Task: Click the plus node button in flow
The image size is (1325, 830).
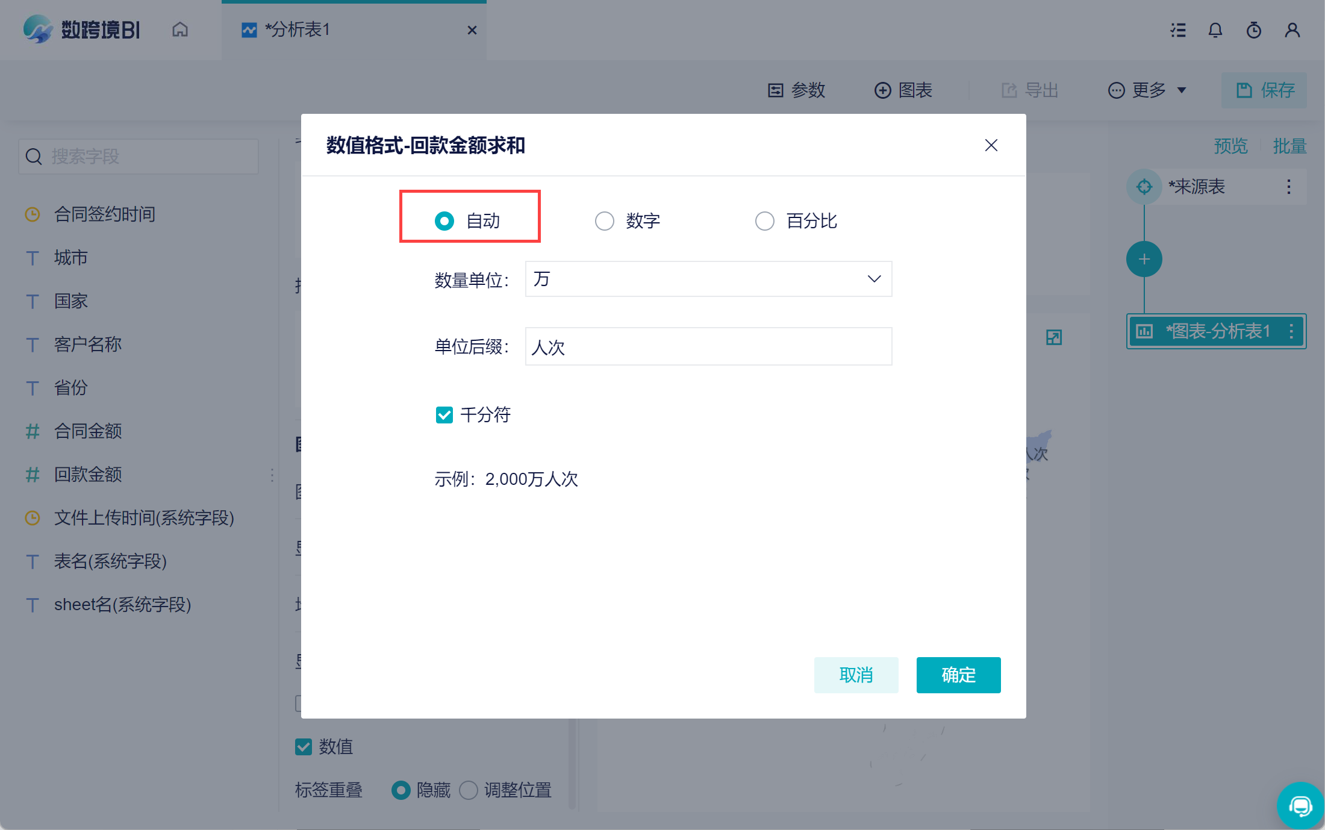Action: click(1144, 260)
